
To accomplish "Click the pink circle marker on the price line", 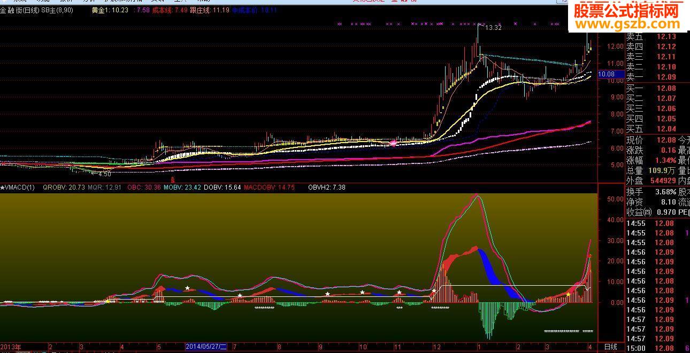I will (394, 143).
